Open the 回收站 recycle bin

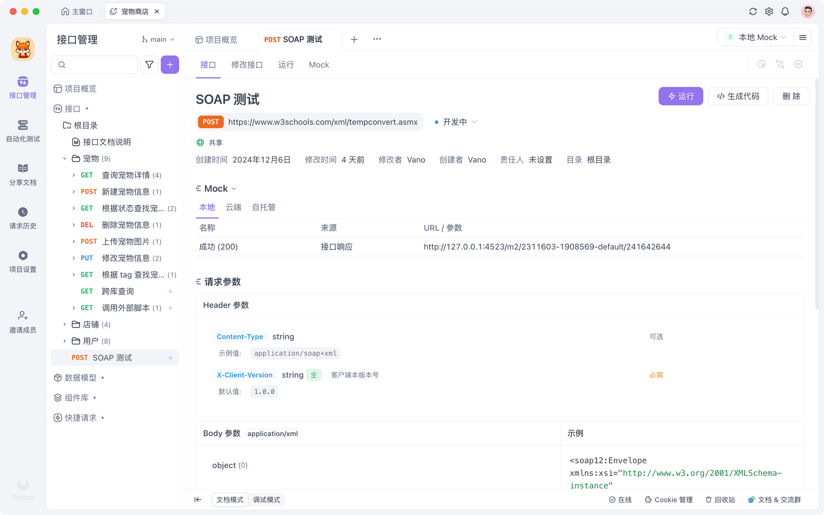720,500
